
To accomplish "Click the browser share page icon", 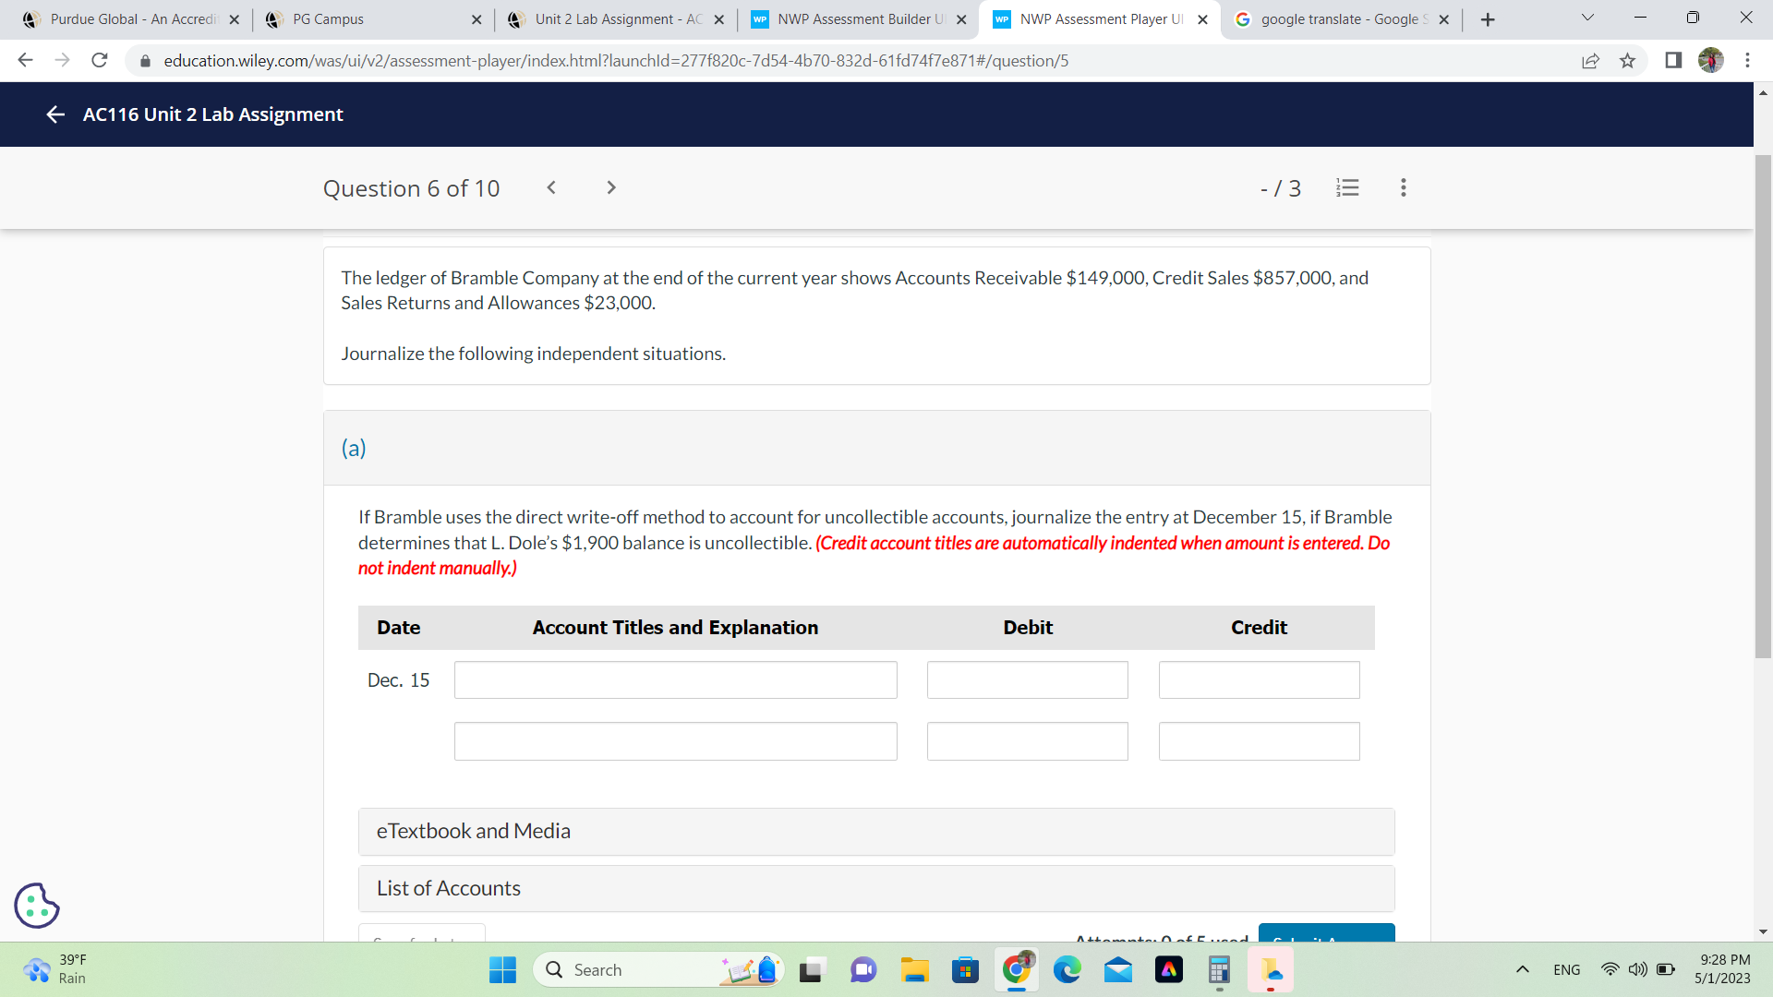I will (x=1590, y=61).
